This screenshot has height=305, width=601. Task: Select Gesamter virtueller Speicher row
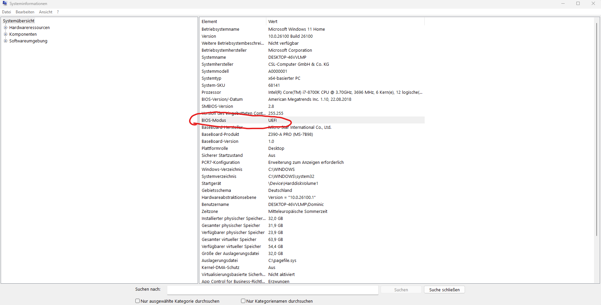coord(312,240)
